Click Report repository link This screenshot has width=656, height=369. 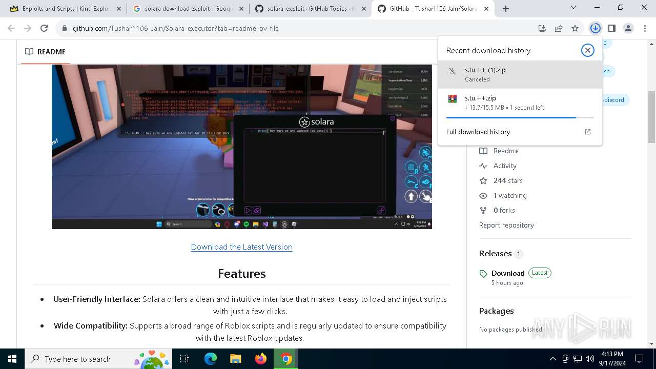click(506, 225)
